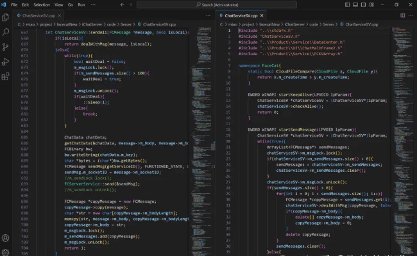Click line number 667 in left editor

[24, 33]
